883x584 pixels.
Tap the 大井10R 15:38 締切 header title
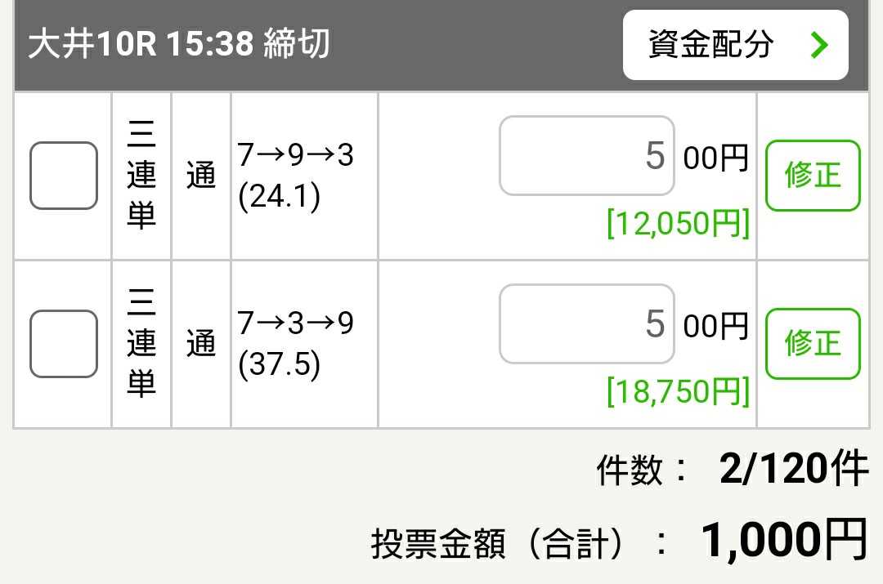[x=179, y=45]
